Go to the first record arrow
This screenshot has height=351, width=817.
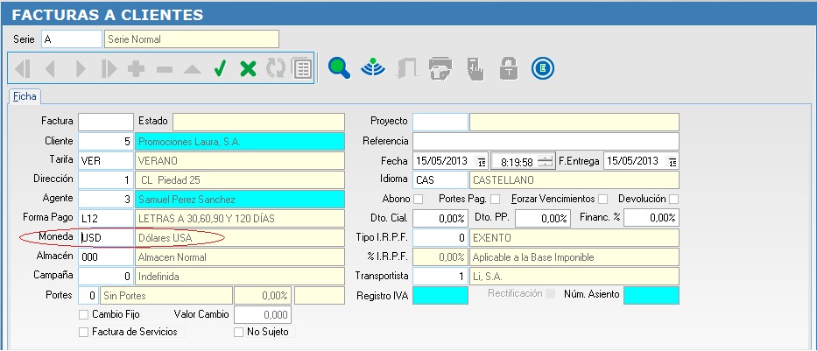coord(23,69)
